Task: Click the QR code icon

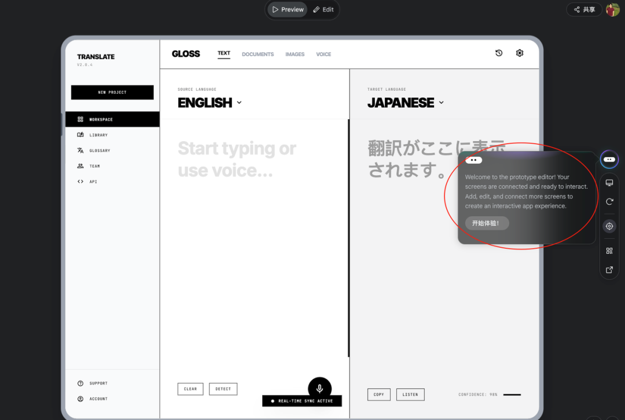Action: coord(609,251)
